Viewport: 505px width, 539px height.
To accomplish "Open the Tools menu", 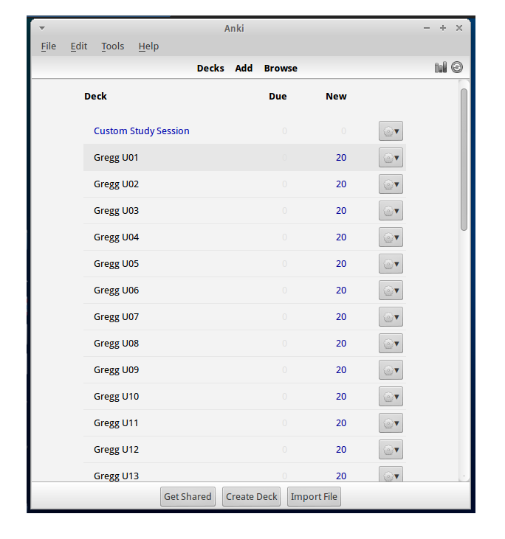I will click(x=112, y=46).
